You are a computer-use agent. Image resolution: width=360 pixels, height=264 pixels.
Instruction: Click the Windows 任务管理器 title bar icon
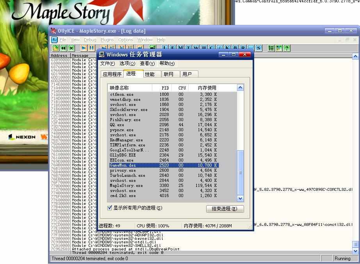pyautogui.click(x=102, y=54)
